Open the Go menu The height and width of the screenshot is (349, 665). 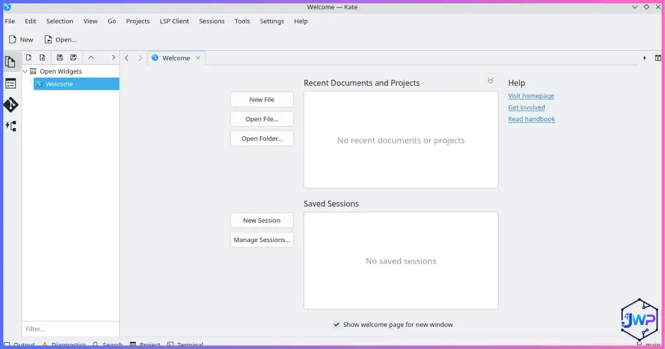112,21
